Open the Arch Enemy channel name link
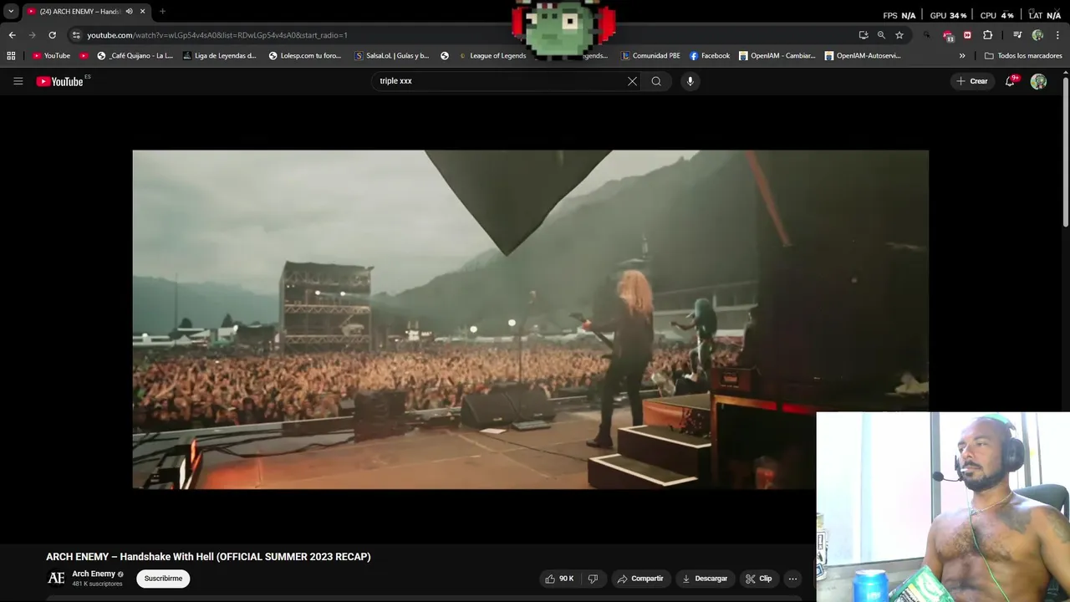The width and height of the screenshot is (1070, 602). tap(94, 574)
